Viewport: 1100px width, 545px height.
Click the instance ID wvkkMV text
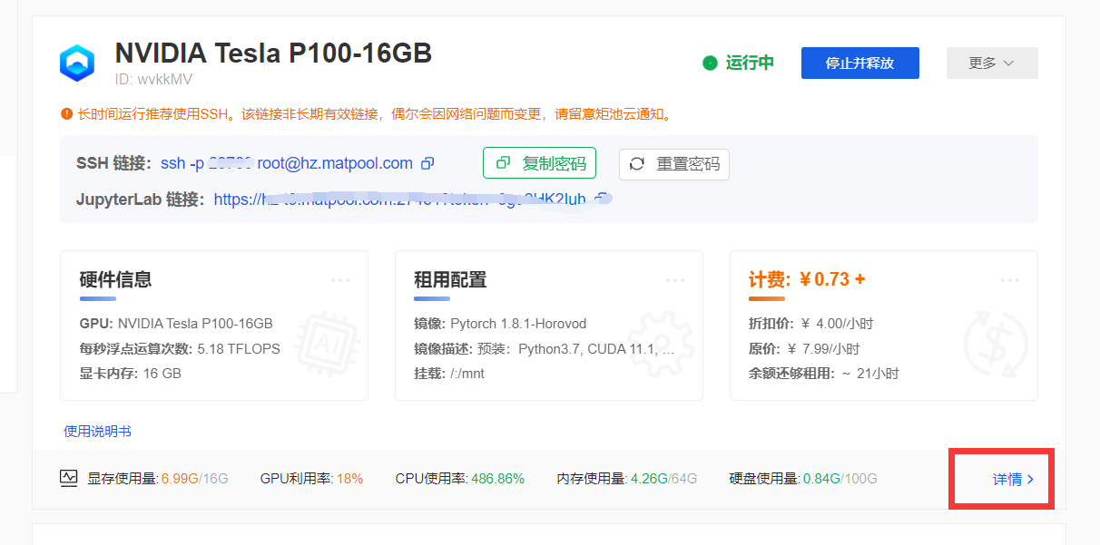click(x=152, y=79)
